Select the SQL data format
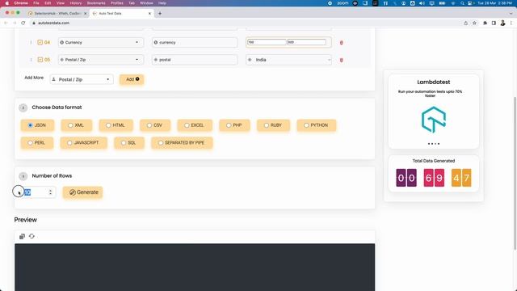The height and width of the screenshot is (291, 517). pyautogui.click(x=129, y=142)
